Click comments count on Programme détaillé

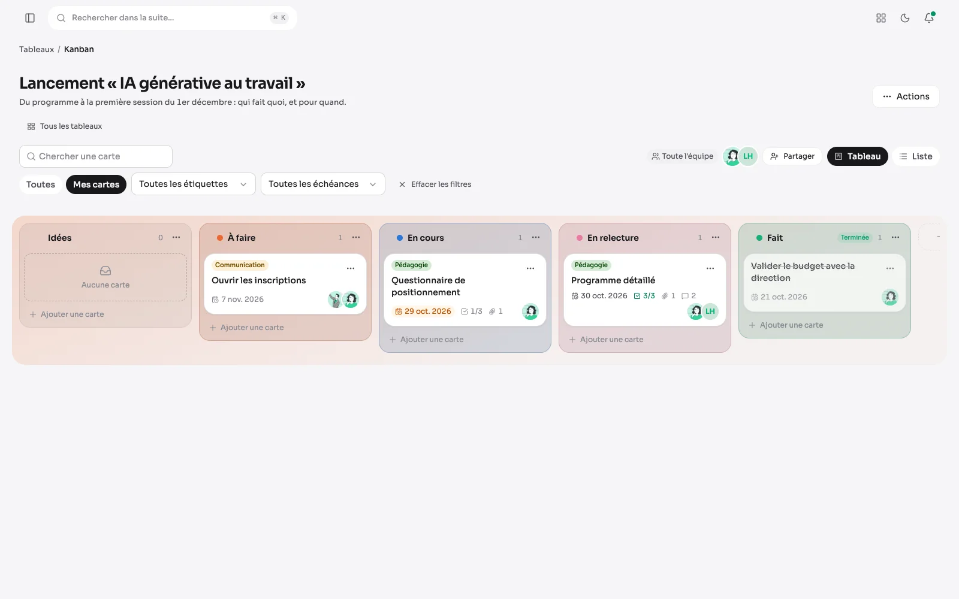689,296
